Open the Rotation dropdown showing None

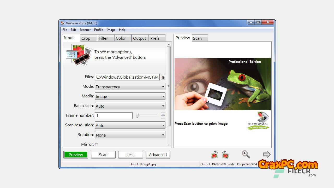click(130, 135)
